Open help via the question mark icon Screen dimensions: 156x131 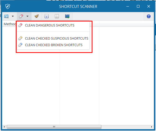click(149, 16)
